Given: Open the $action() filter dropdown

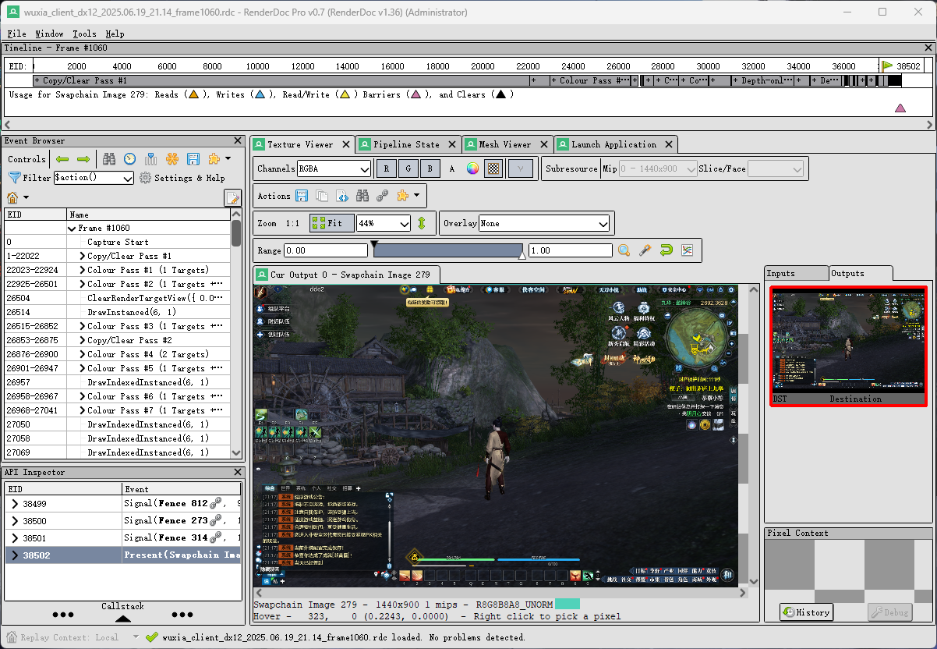Looking at the screenshot, I should tap(94, 178).
